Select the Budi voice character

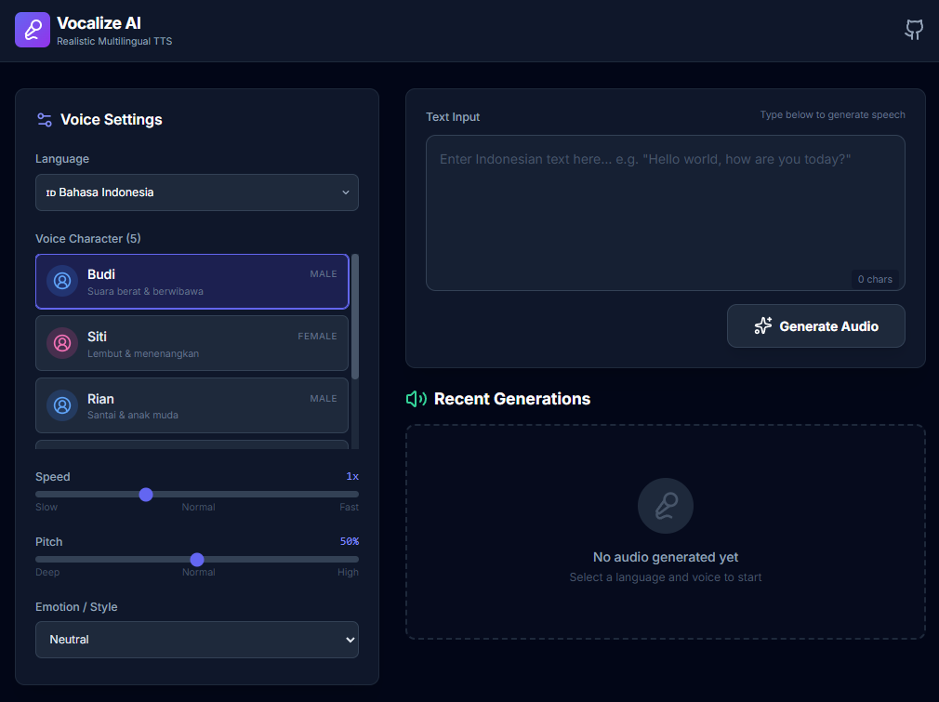pyautogui.click(x=192, y=282)
